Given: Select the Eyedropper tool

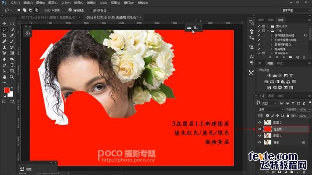Looking at the screenshot, I should coord(12,35).
